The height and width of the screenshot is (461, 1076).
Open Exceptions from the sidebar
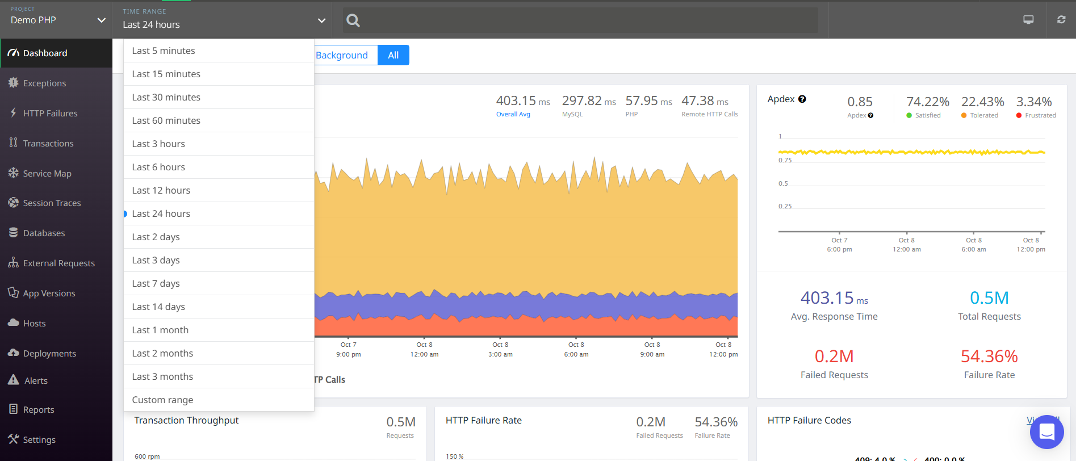(44, 83)
